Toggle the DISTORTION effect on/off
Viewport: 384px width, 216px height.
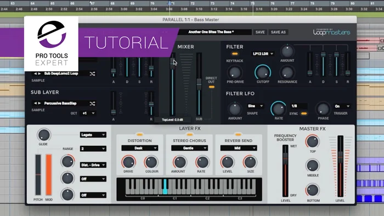pyautogui.click(x=139, y=134)
